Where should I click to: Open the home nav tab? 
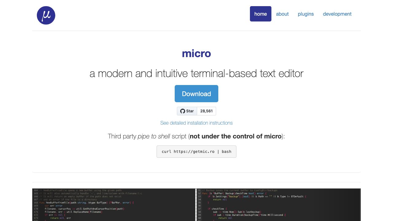point(261,14)
